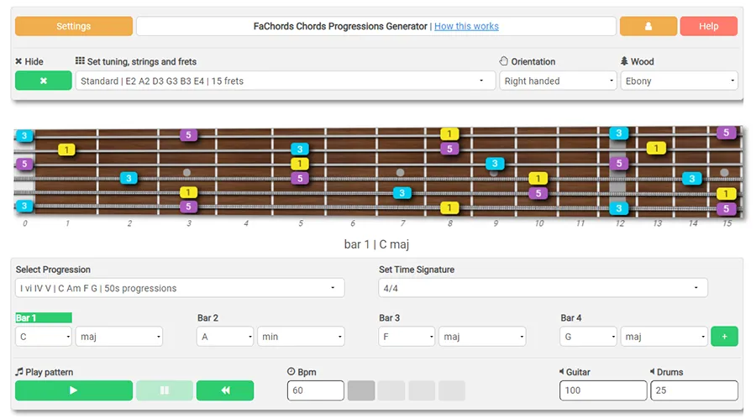Click the yellow 1 marker at fret 10
This screenshot has height=419, width=756.
click(538, 178)
